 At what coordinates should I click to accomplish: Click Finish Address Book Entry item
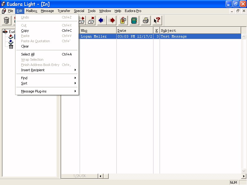tap(47, 65)
